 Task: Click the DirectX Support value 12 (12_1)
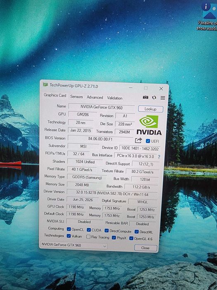[x=145, y=164]
